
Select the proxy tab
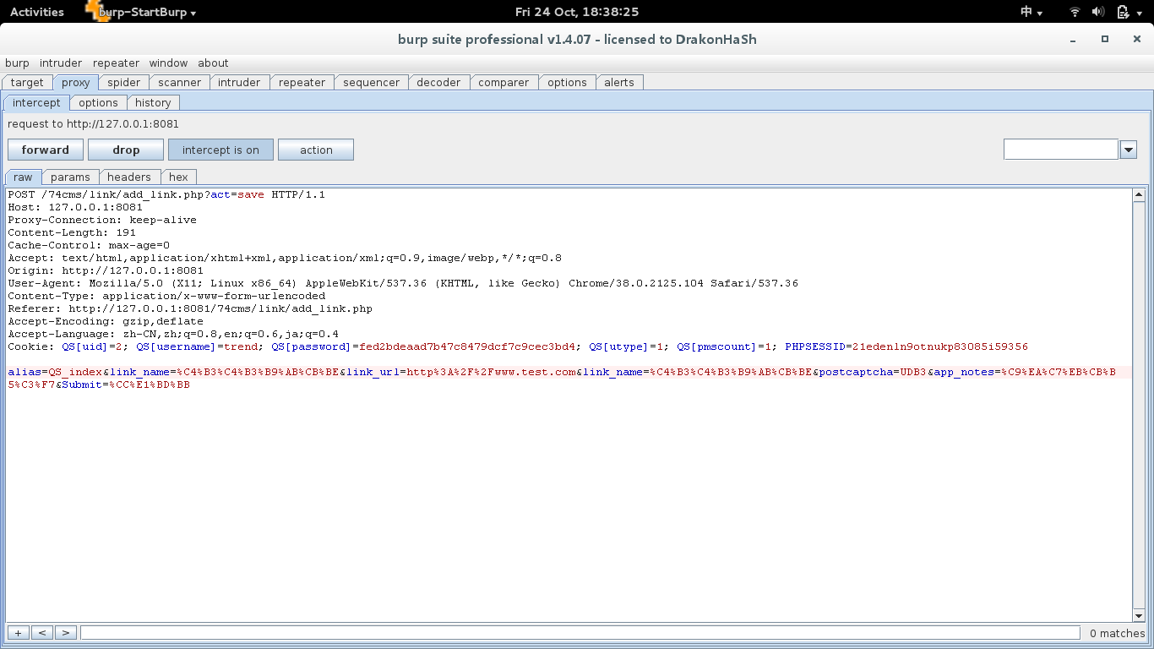point(76,82)
